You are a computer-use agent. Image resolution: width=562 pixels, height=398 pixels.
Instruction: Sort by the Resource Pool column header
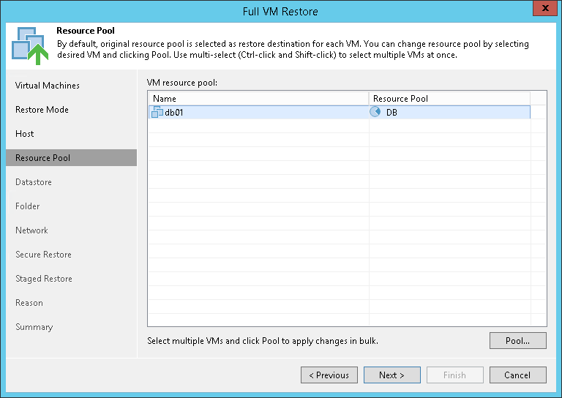click(x=449, y=99)
